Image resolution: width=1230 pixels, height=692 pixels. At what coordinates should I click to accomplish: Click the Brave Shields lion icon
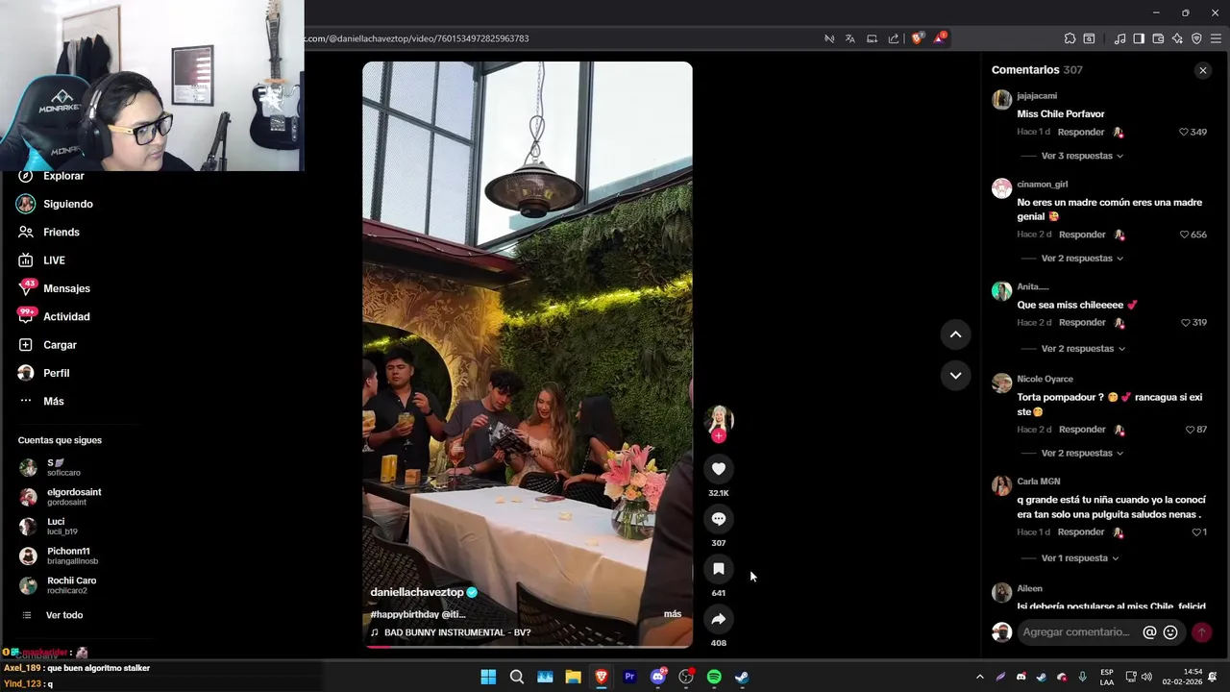(917, 38)
